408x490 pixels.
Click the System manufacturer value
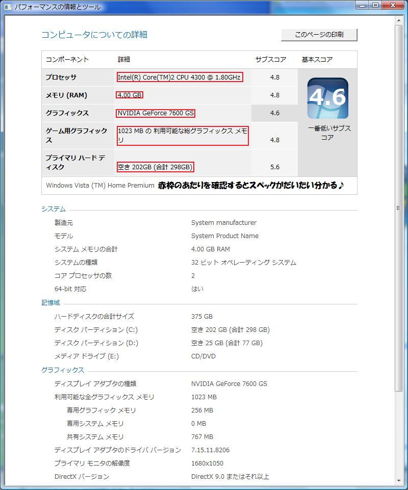(224, 223)
